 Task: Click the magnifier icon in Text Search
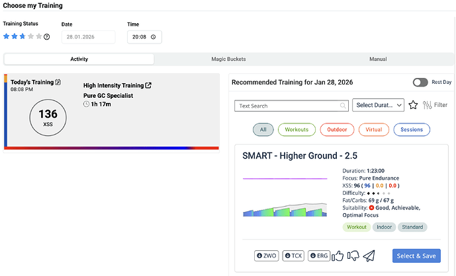pos(343,106)
